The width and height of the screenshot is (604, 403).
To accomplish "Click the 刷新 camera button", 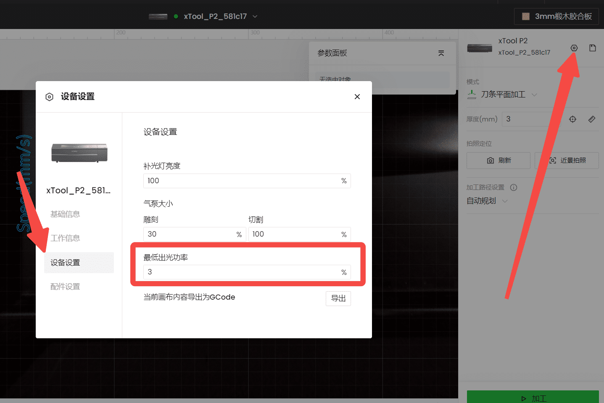I will 498,161.
